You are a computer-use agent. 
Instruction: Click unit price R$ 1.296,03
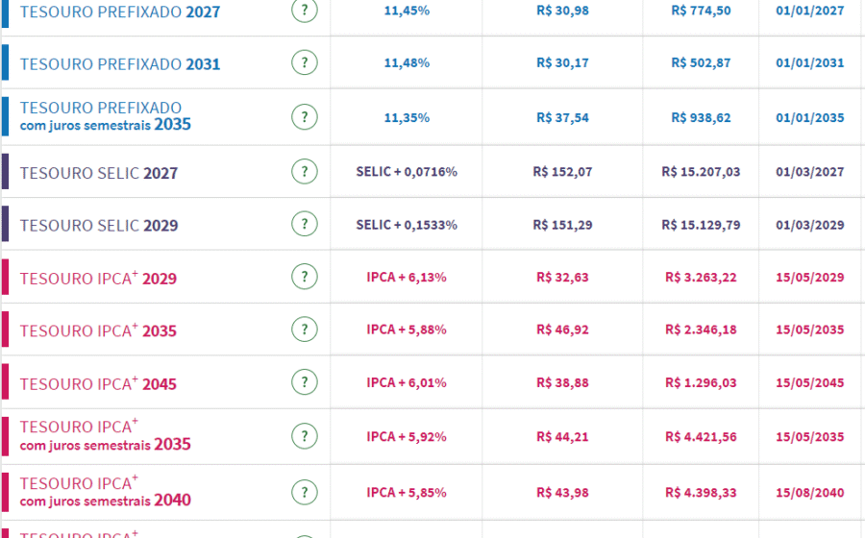point(701,382)
